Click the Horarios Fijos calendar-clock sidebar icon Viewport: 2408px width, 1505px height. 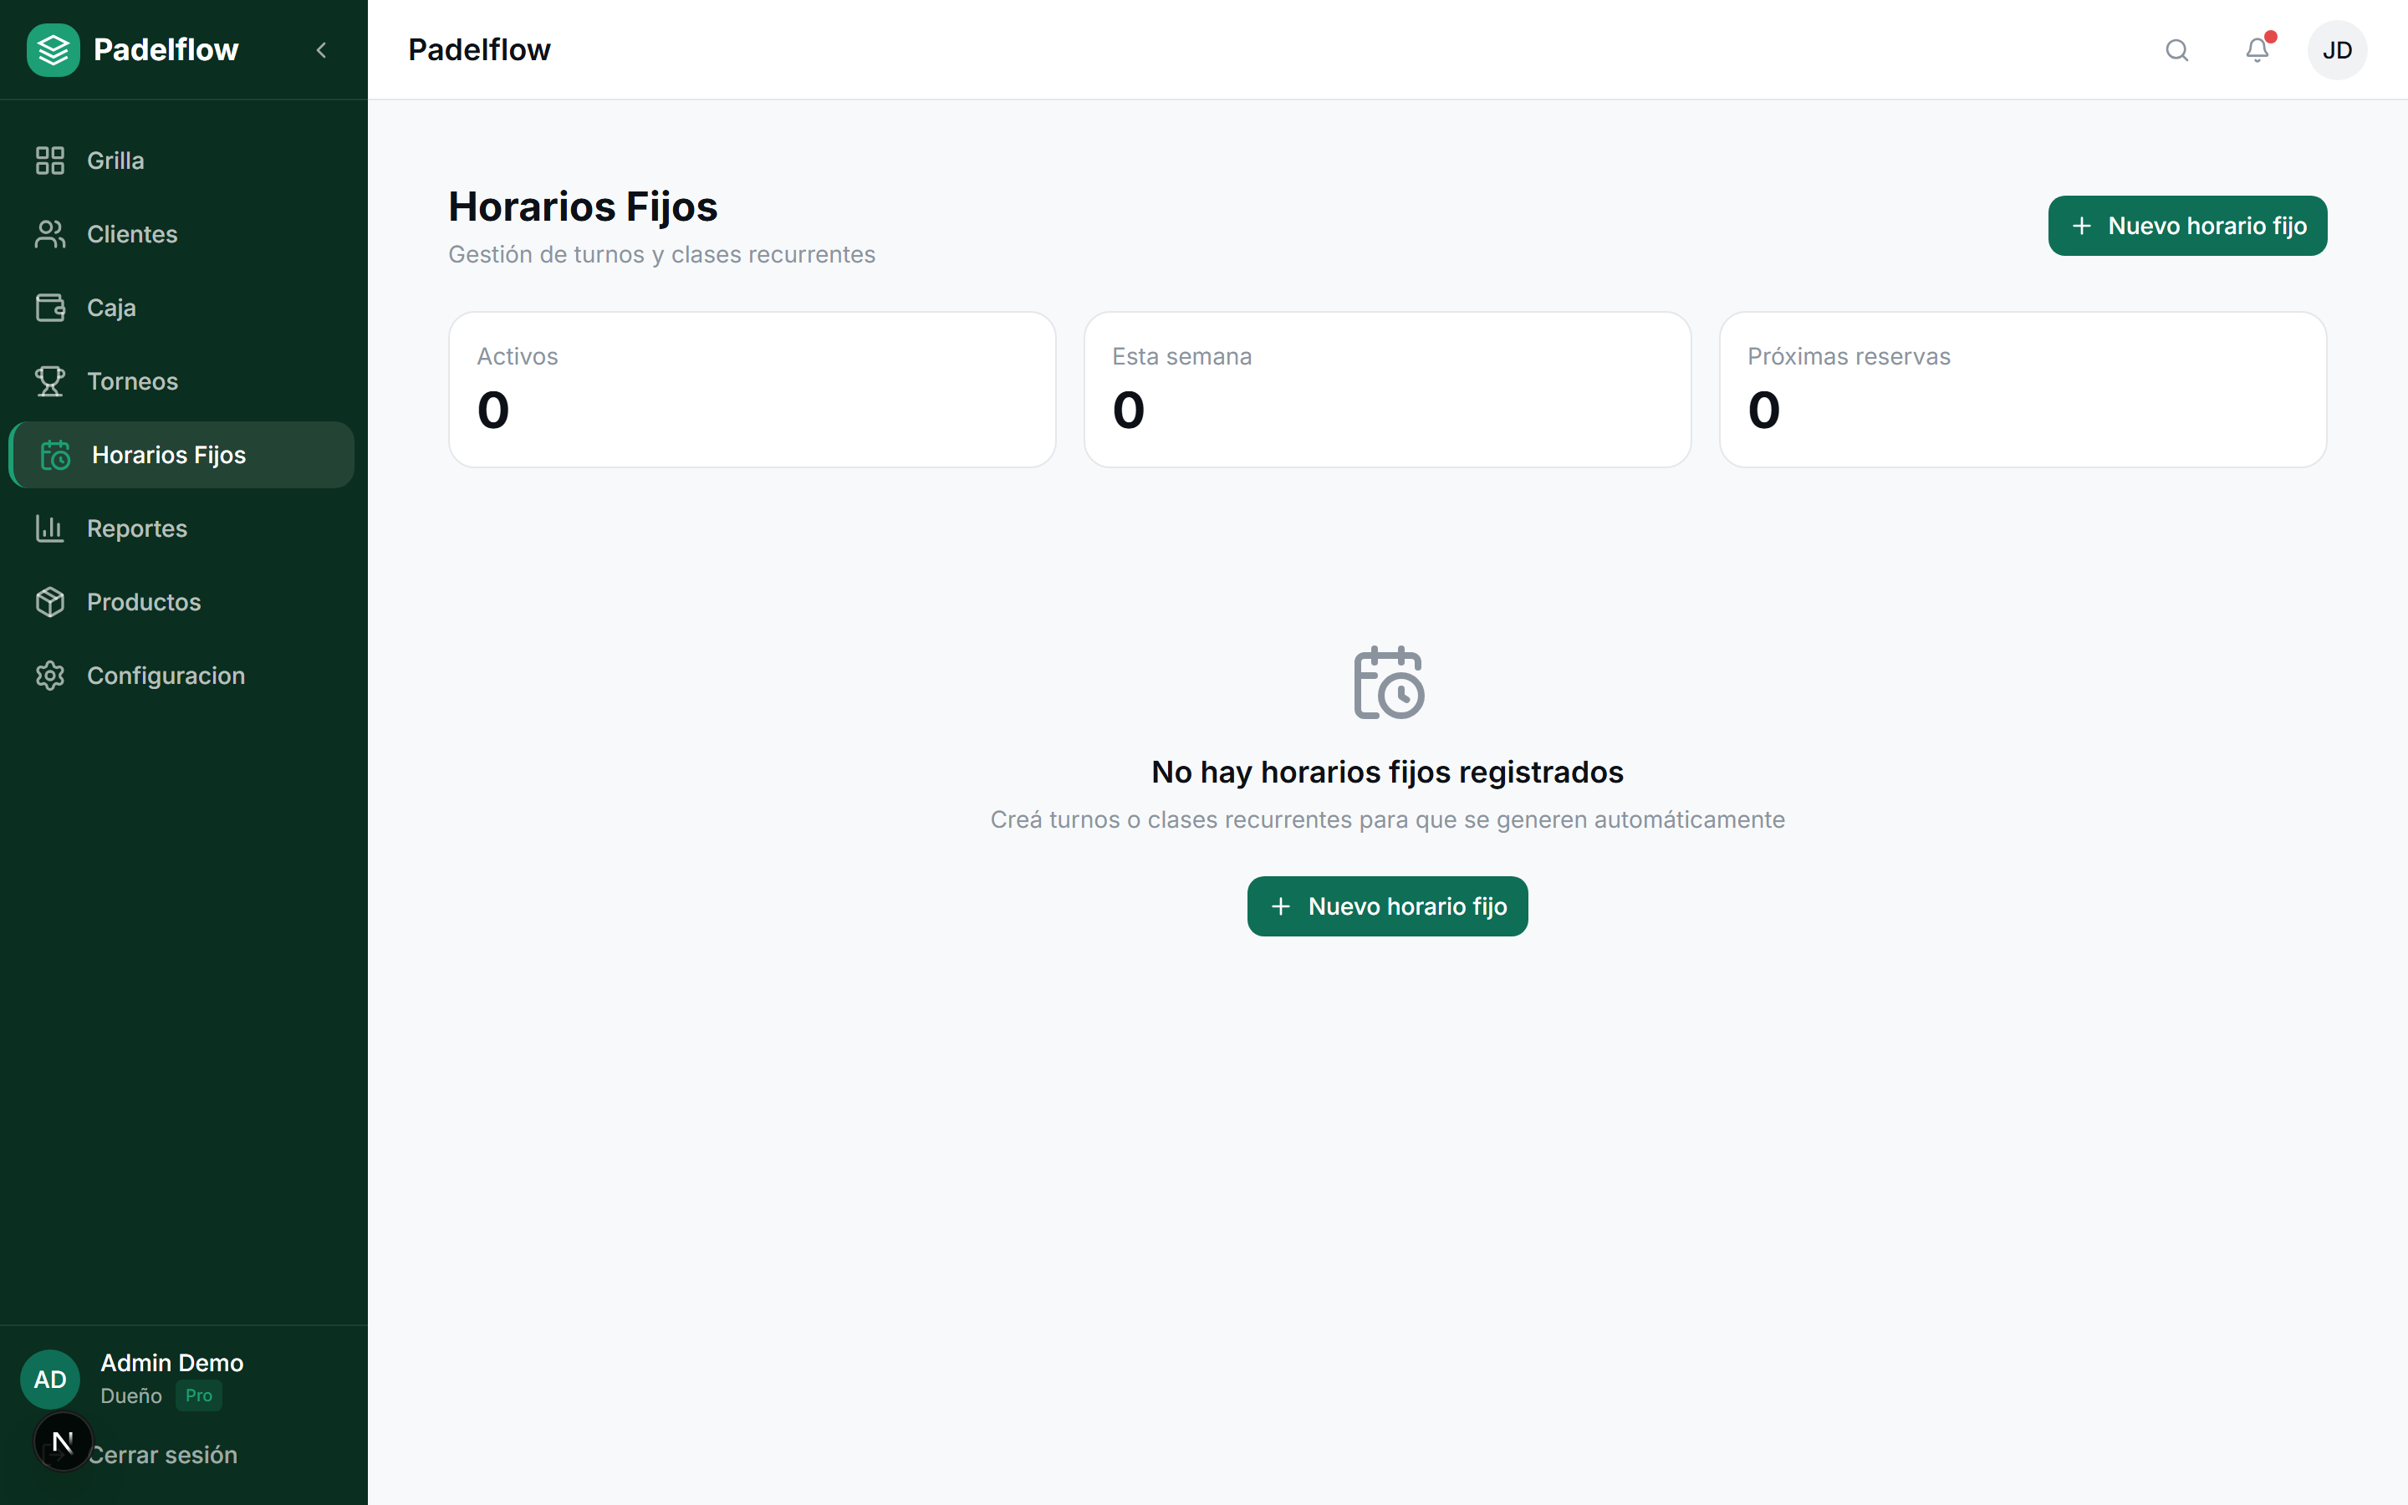click(x=54, y=455)
